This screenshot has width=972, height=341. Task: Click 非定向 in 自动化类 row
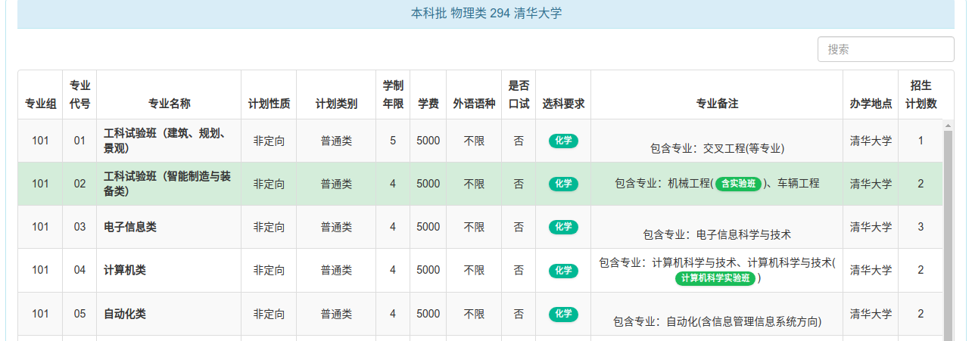click(x=269, y=314)
